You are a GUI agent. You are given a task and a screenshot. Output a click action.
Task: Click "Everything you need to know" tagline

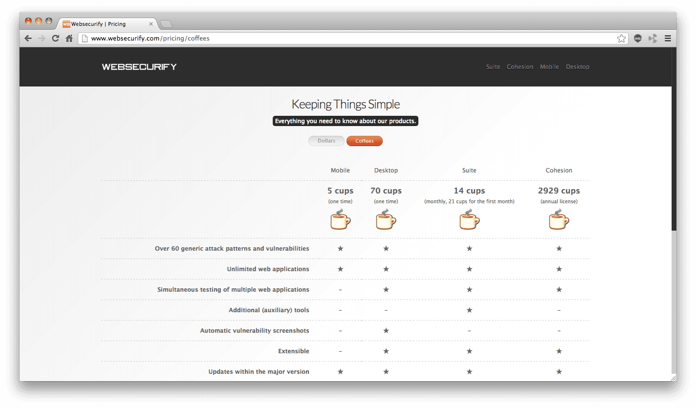pyautogui.click(x=346, y=121)
